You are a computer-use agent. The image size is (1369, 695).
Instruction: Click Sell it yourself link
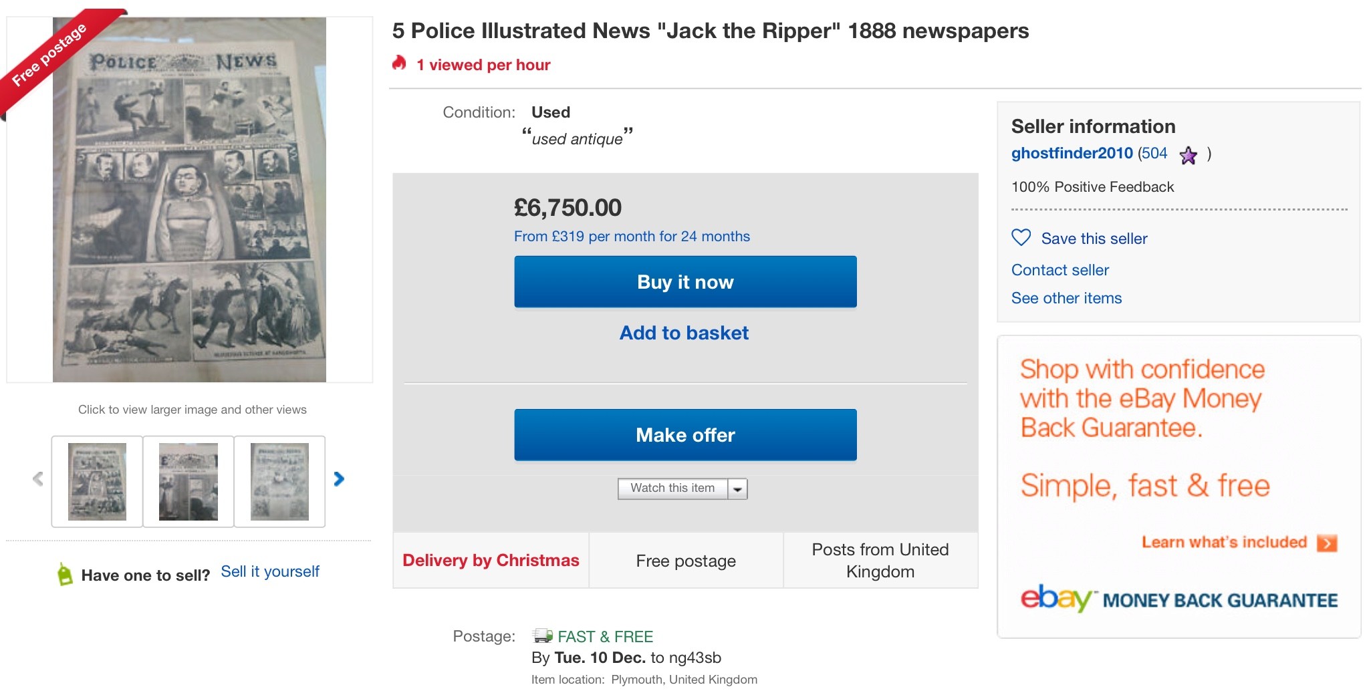pos(270,571)
